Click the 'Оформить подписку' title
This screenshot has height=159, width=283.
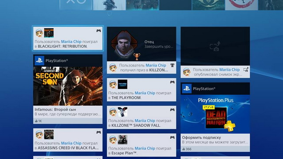coord(202,137)
